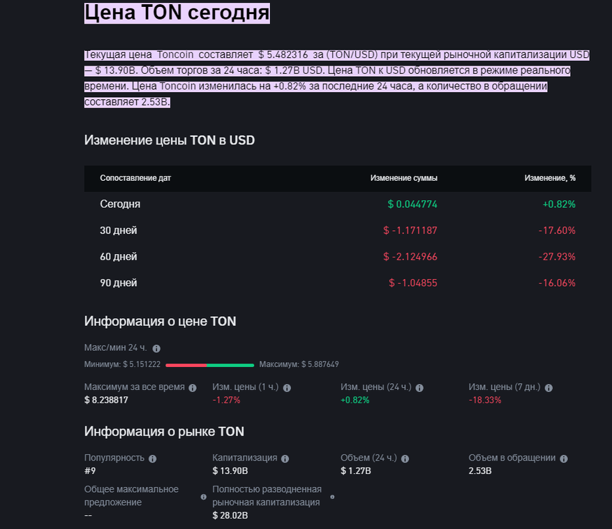Select the 60 дней row label
612x529 pixels.
coord(118,257)
